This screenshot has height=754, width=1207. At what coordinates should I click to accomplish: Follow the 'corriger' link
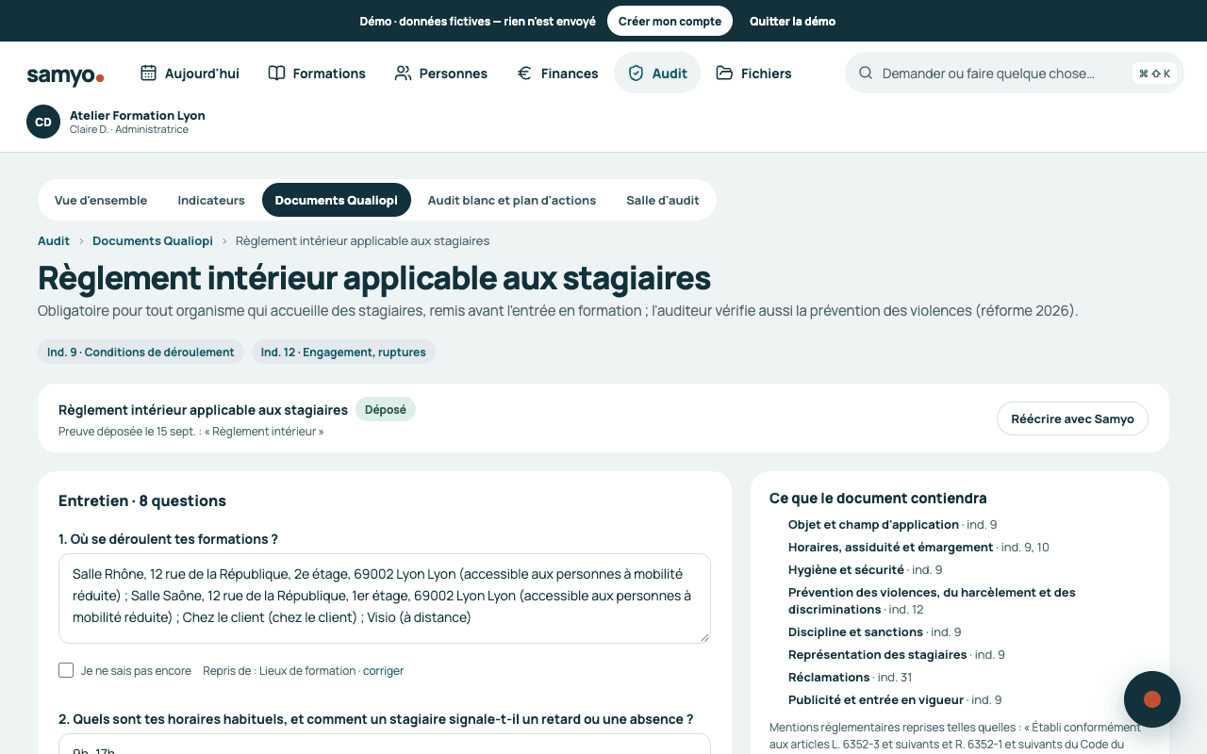(x=383, y=671)
